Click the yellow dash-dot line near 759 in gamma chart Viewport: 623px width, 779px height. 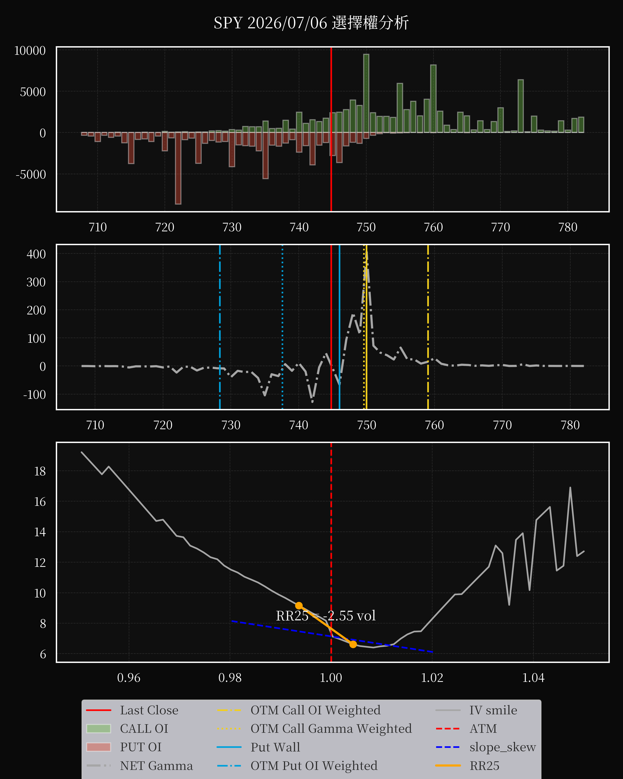(428, 327)
